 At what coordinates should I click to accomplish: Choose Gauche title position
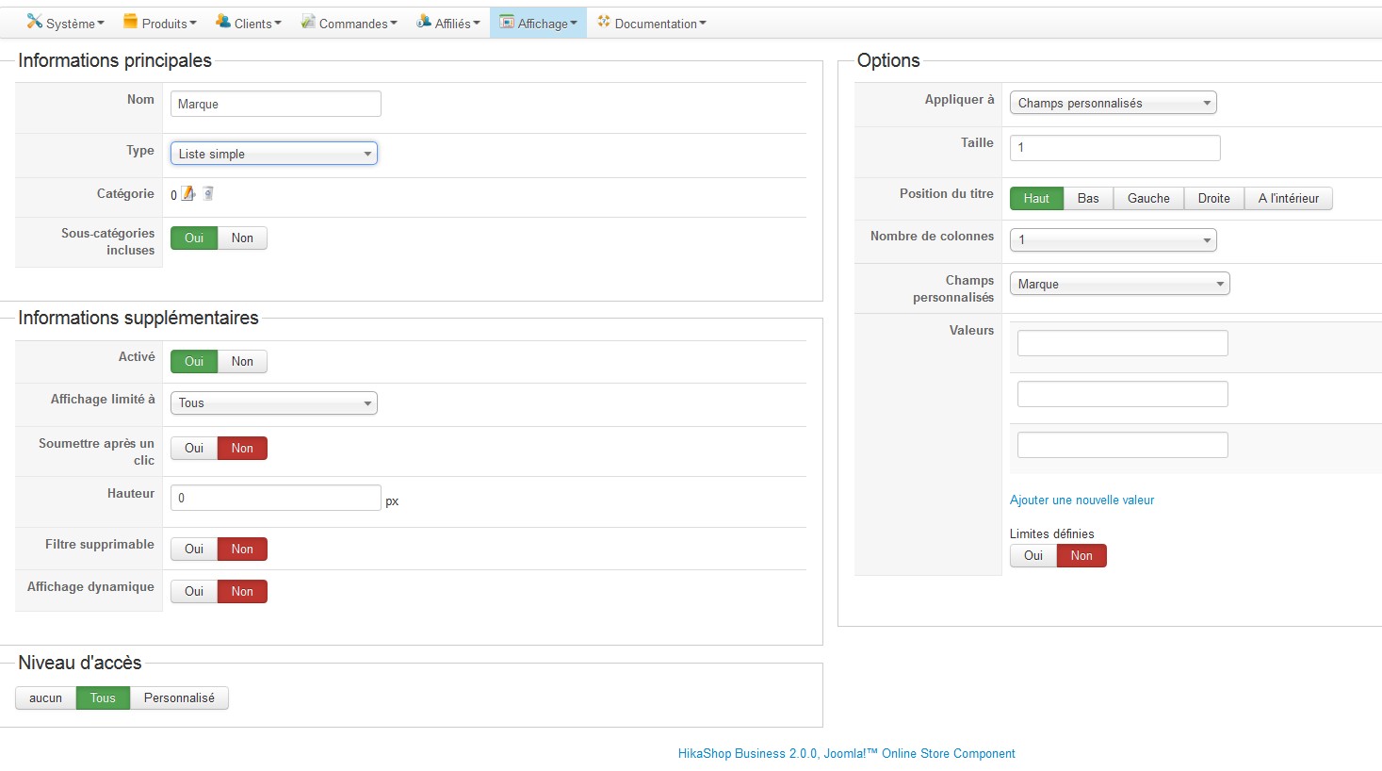click(1148, 199)
